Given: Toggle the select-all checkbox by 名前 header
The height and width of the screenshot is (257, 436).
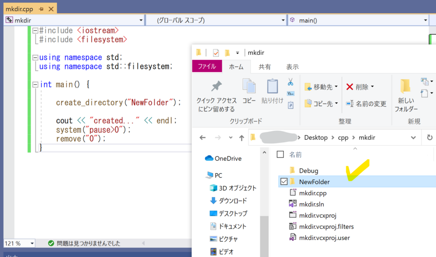Looking at the screenshot, I should (280, 154).
